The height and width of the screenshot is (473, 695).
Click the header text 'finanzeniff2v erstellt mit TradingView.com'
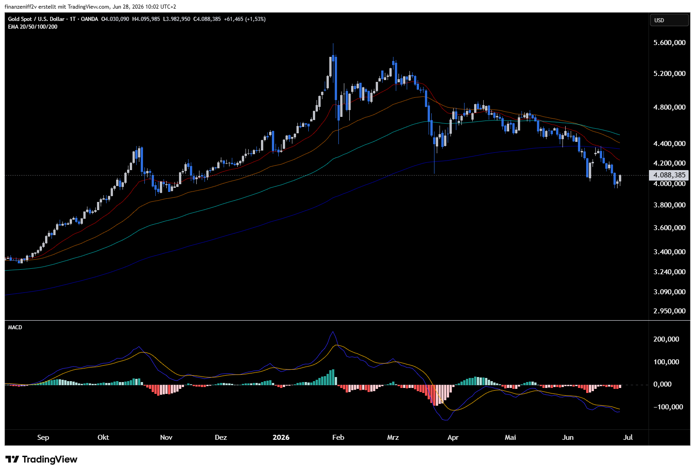pyautogui.click(x=57, y=7)
